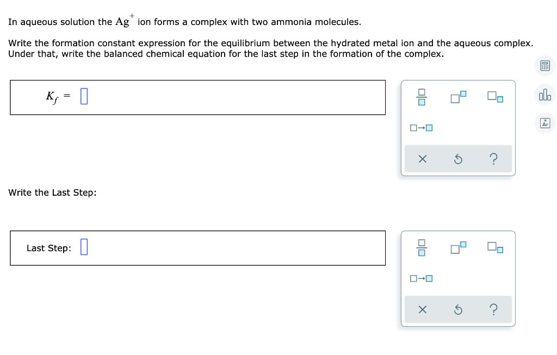Open help via the Kf palette question mark
Viewport: 557px width, 355px height.
tap(493, 159)
